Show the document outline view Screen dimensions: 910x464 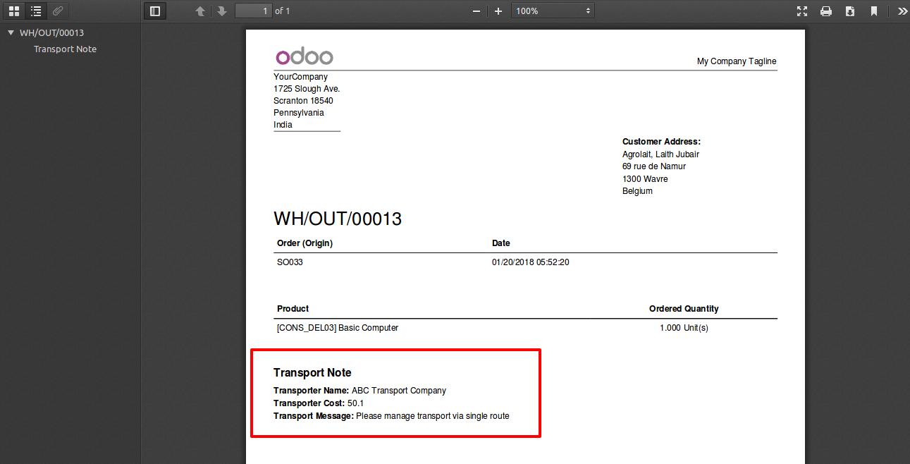click(x=36, y=11)
